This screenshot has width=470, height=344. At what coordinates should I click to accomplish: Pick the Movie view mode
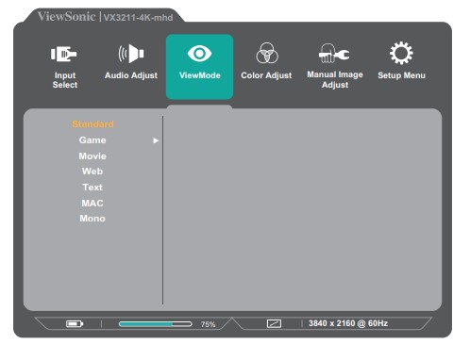[92, 156]
